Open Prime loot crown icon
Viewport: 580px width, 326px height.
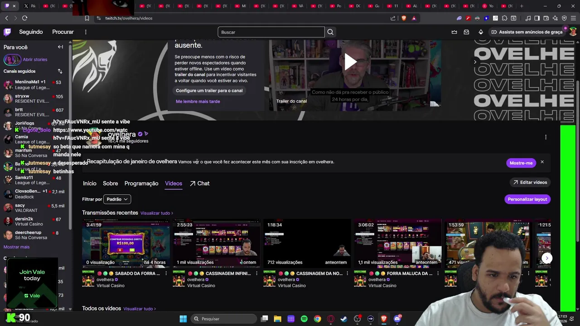pyautogui.click(x=454, y=32)
